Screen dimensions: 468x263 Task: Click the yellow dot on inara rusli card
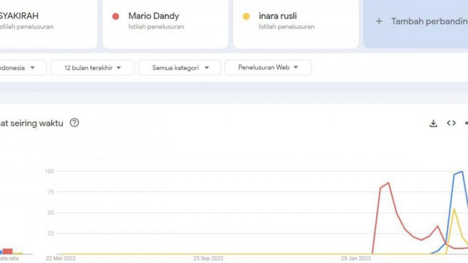[x=246, y=16]
